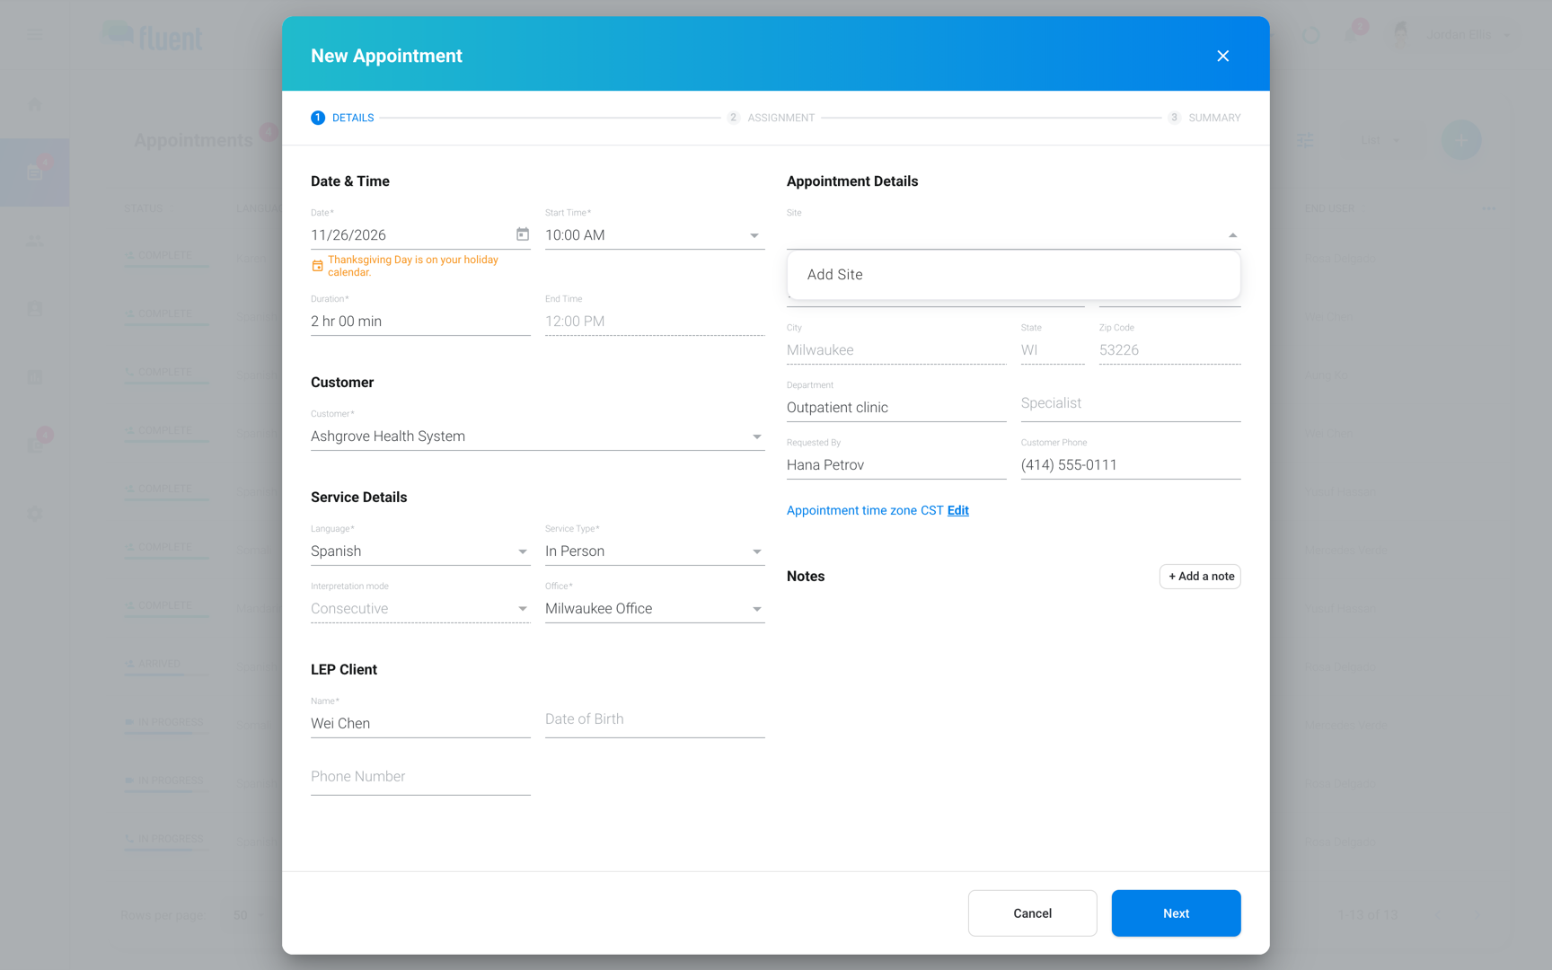The image size is (1552, 970).
Task: Click the Customer Phone field
Action: click(x=1130, y=465)
